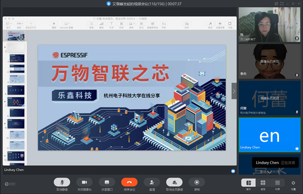Open the share window option (共享窗口)
The image size is (303, 194).
click(x=107, y=182)
